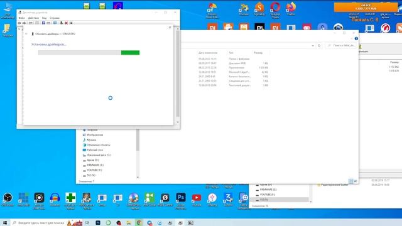Sort by the Тип column header
The height and width of the screenshot is (226, 402).
[231, 53]
